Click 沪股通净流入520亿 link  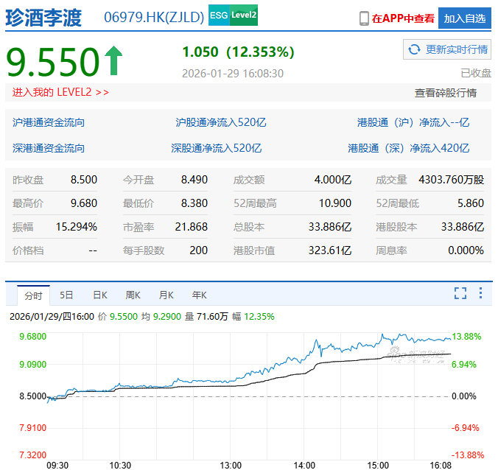pyautogui.click(x=221, y=122)
